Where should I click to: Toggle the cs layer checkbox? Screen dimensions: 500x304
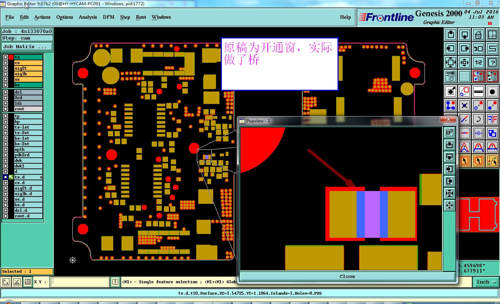(x=6, y=63)
